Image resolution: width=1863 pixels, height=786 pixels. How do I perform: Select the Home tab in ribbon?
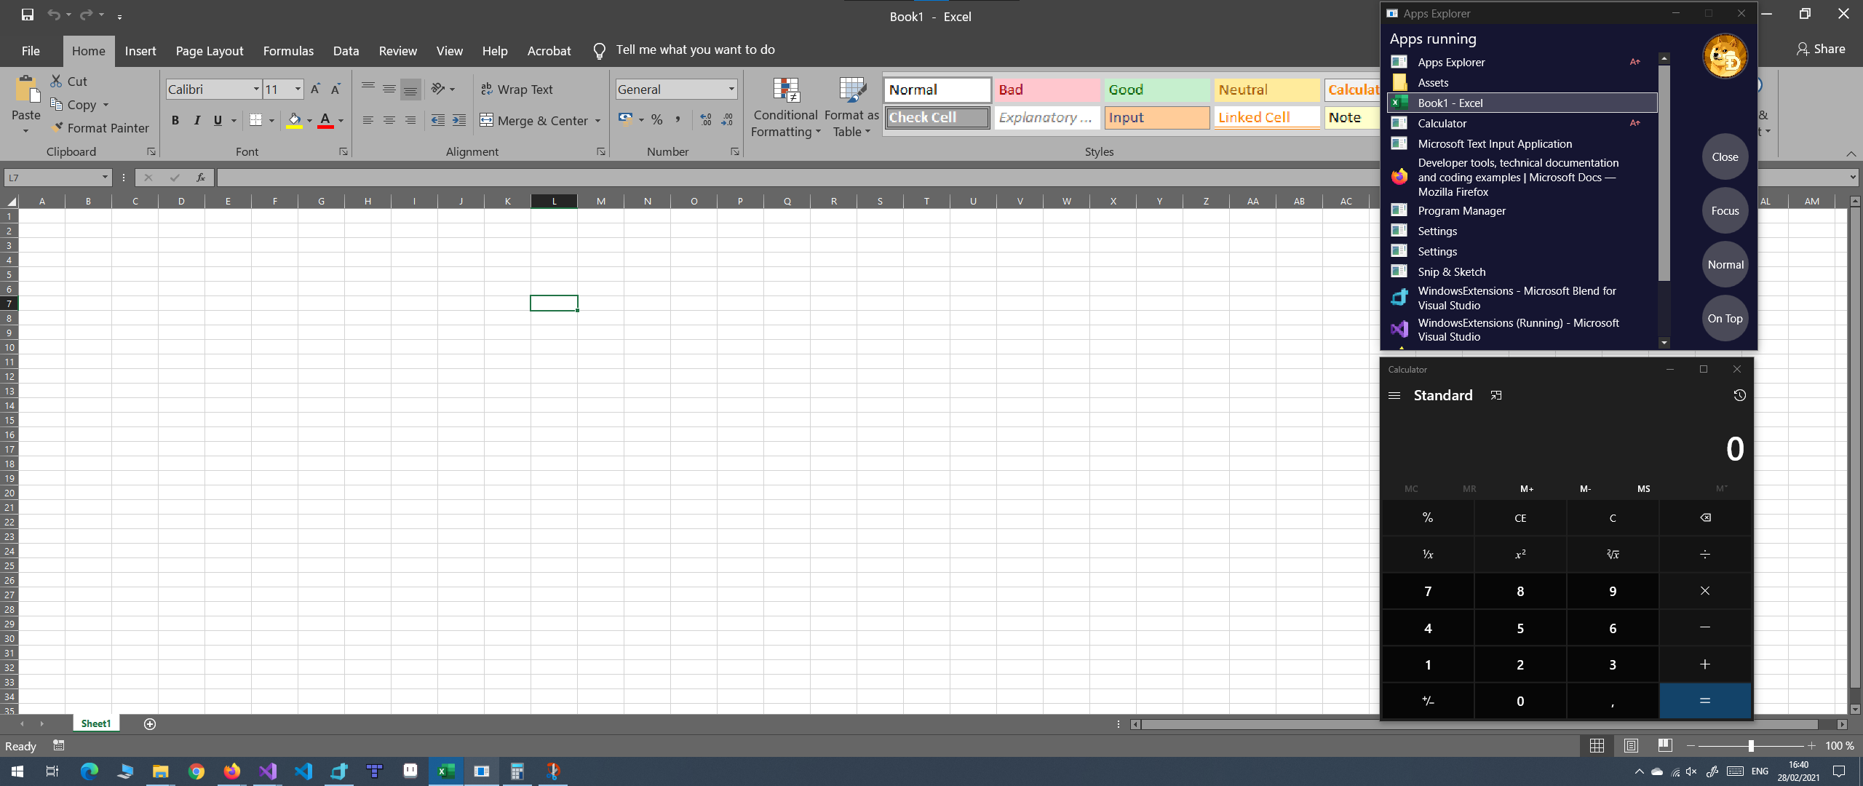pos(88,50)
